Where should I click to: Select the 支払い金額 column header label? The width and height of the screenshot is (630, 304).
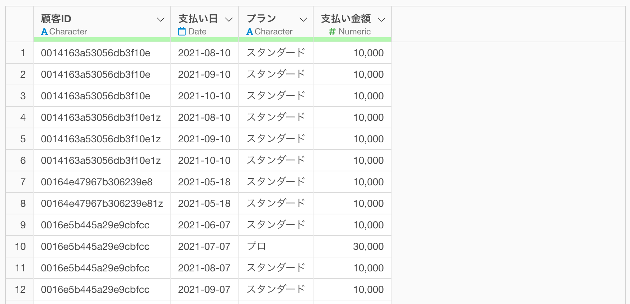346,19
